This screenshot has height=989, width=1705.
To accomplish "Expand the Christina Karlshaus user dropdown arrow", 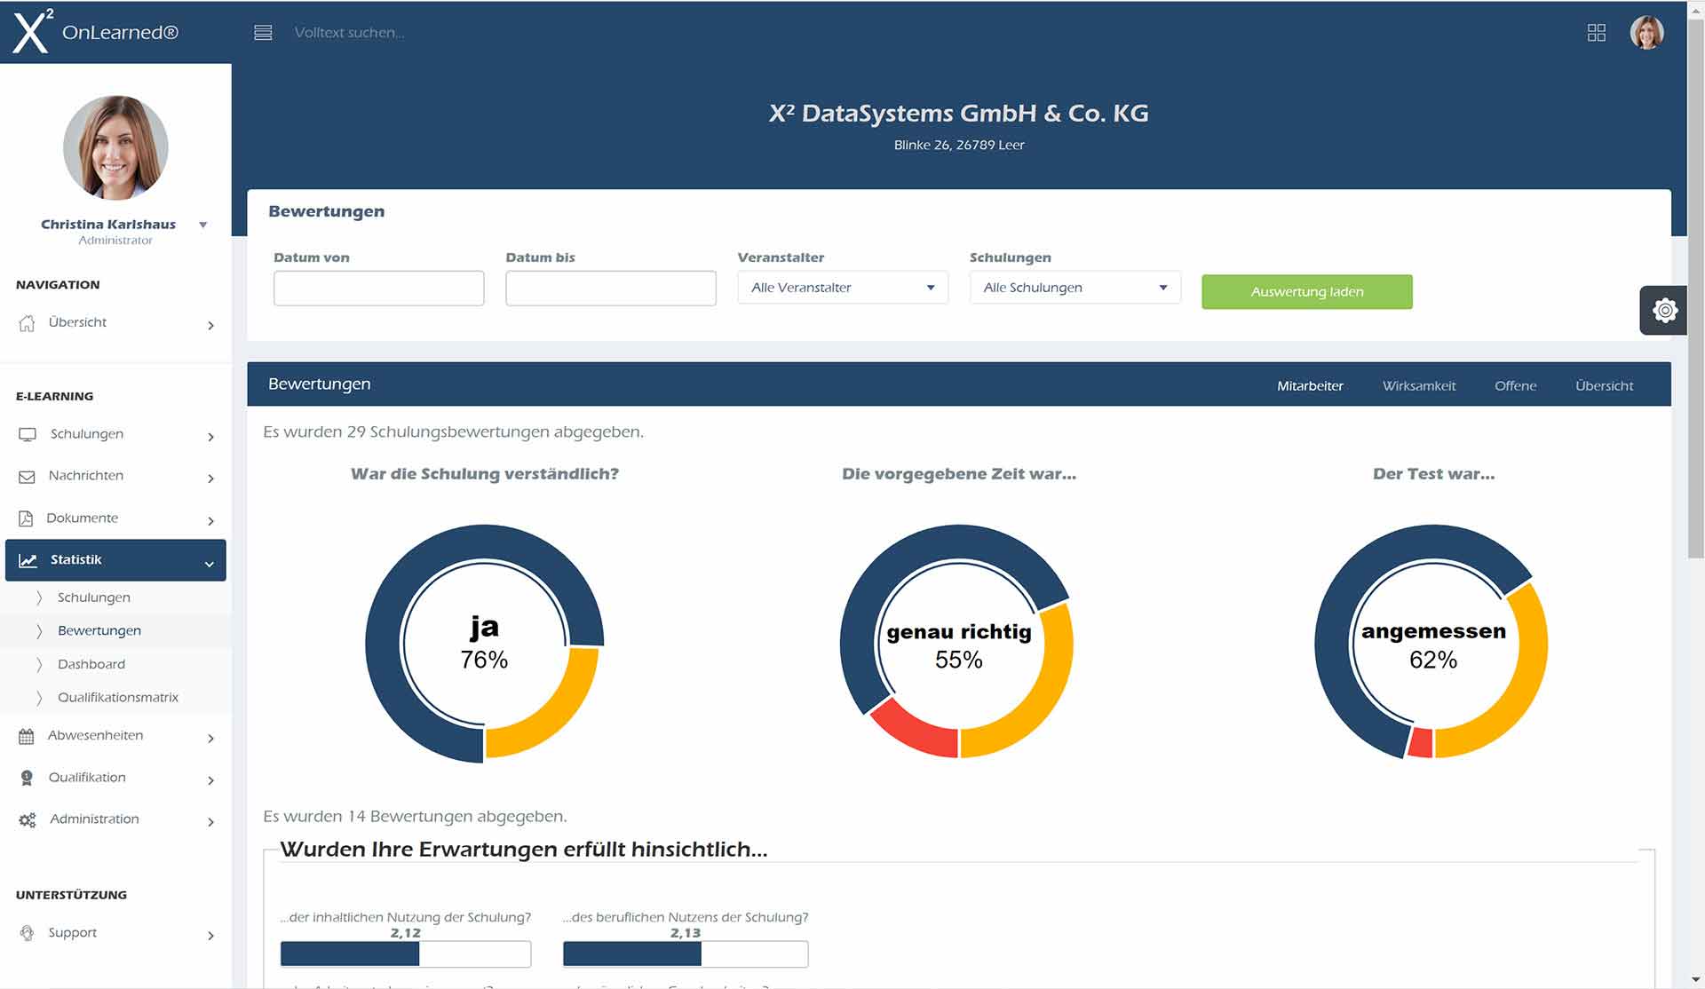I will tap(203, 225).
